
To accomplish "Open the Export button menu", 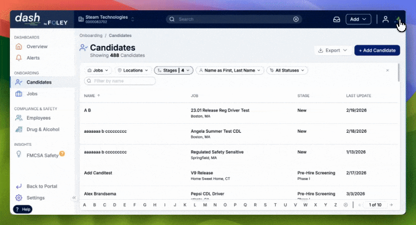I will point(332,50).
